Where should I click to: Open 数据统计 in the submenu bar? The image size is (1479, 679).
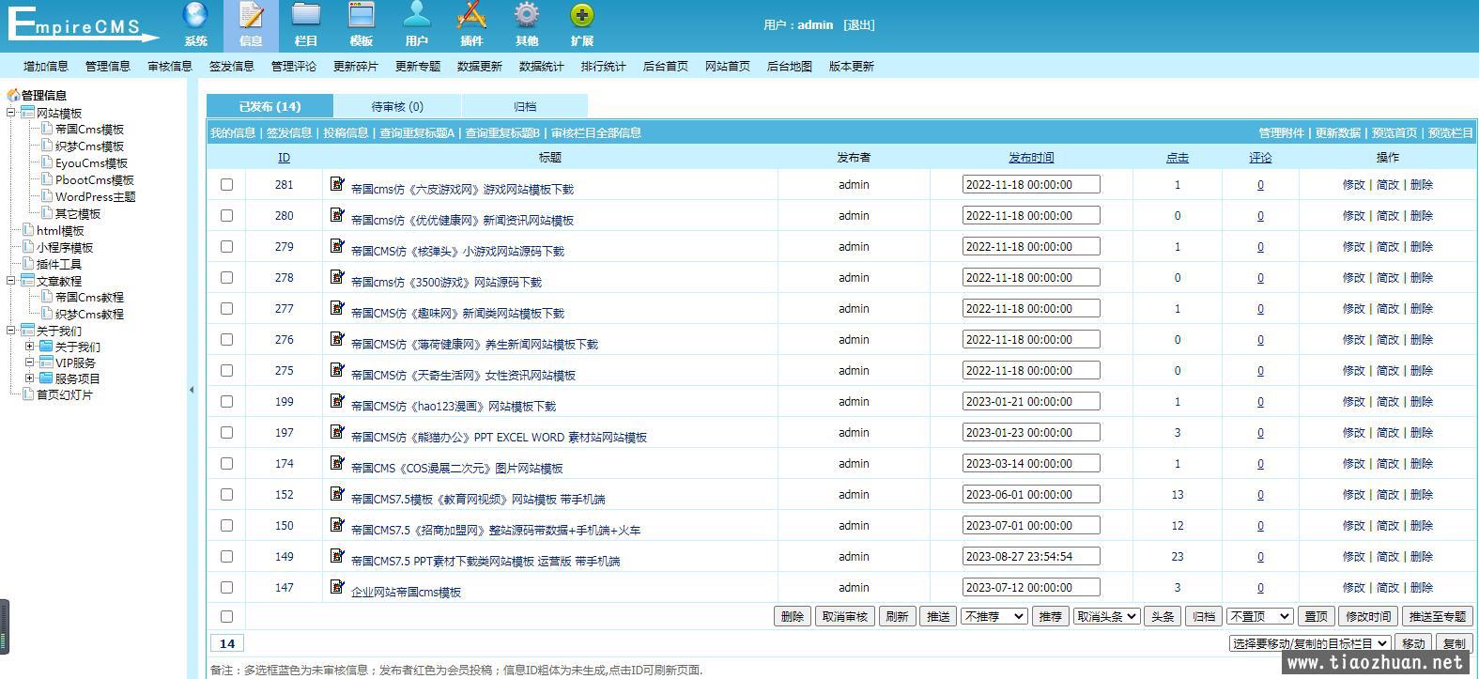541,67
